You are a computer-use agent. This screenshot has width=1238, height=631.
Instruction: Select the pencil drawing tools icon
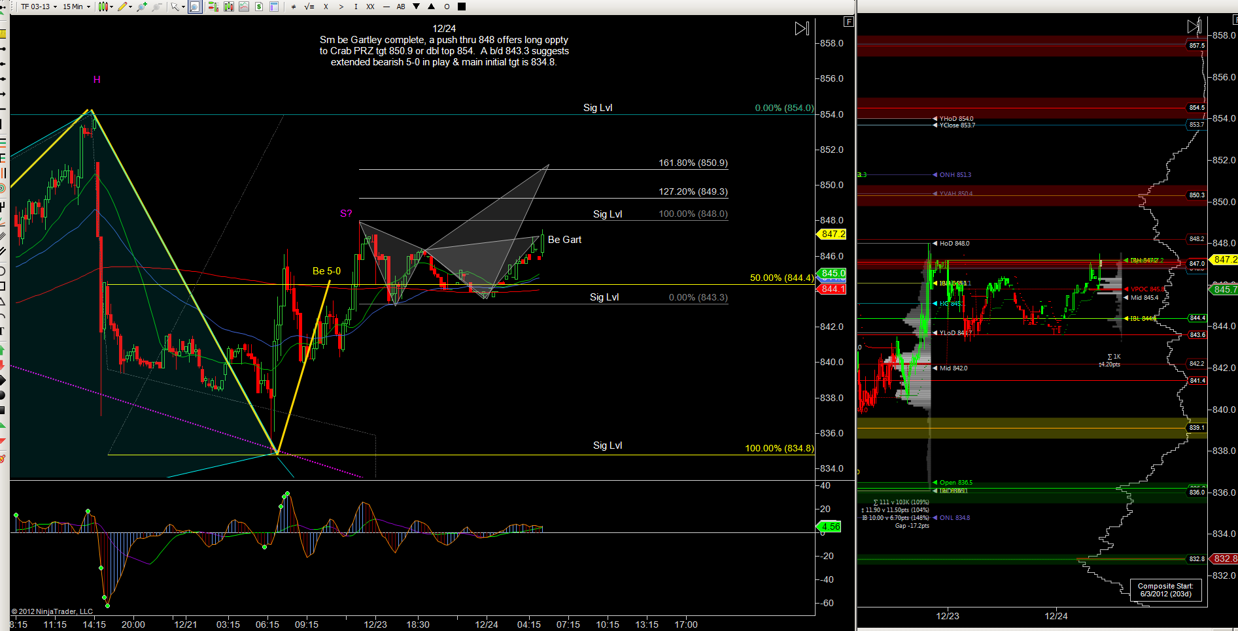122,7
